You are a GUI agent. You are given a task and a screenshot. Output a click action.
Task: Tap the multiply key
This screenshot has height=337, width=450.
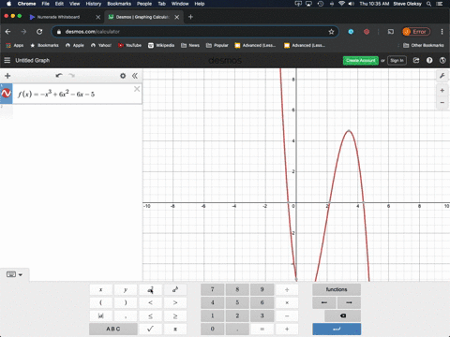287,302
